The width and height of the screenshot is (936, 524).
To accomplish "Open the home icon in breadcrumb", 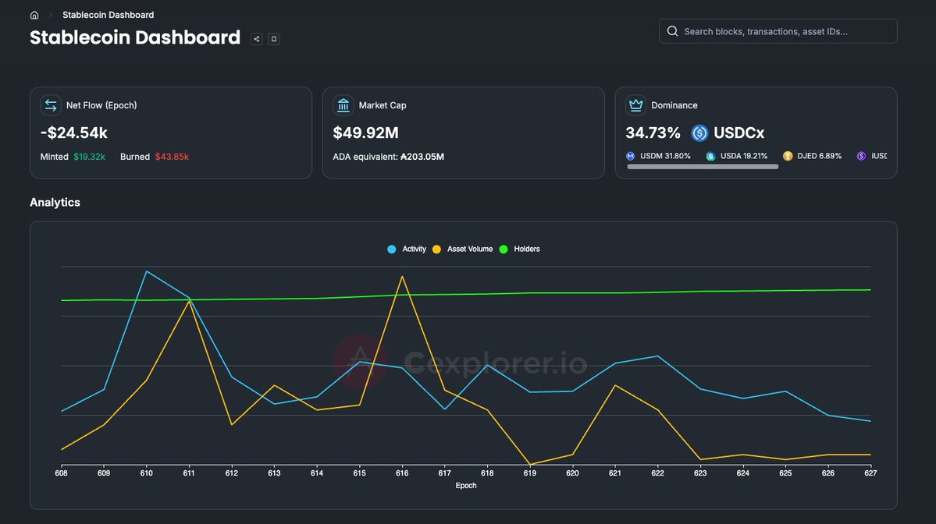I will pos(34,15).
